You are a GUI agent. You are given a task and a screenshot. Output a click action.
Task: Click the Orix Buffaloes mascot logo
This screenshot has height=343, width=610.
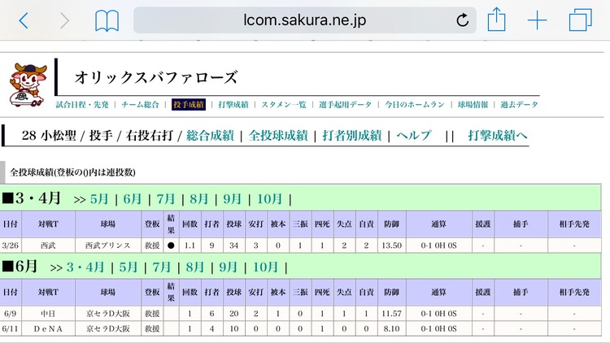point(28,85)
